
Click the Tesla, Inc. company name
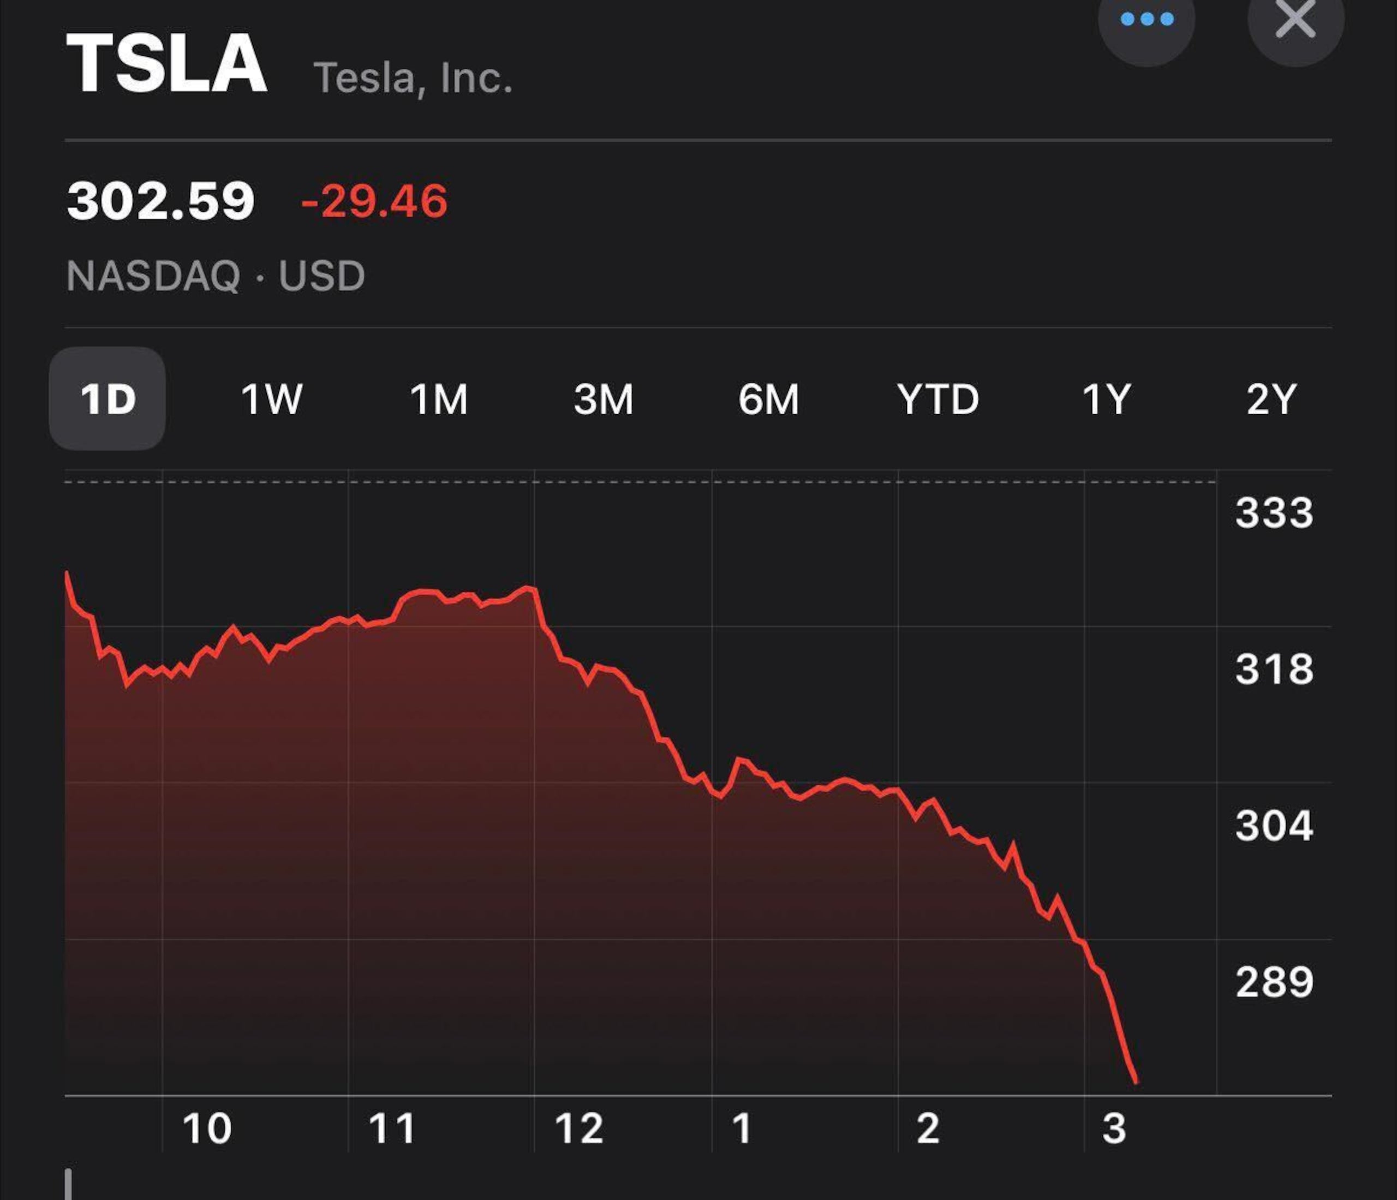[412, 76]
